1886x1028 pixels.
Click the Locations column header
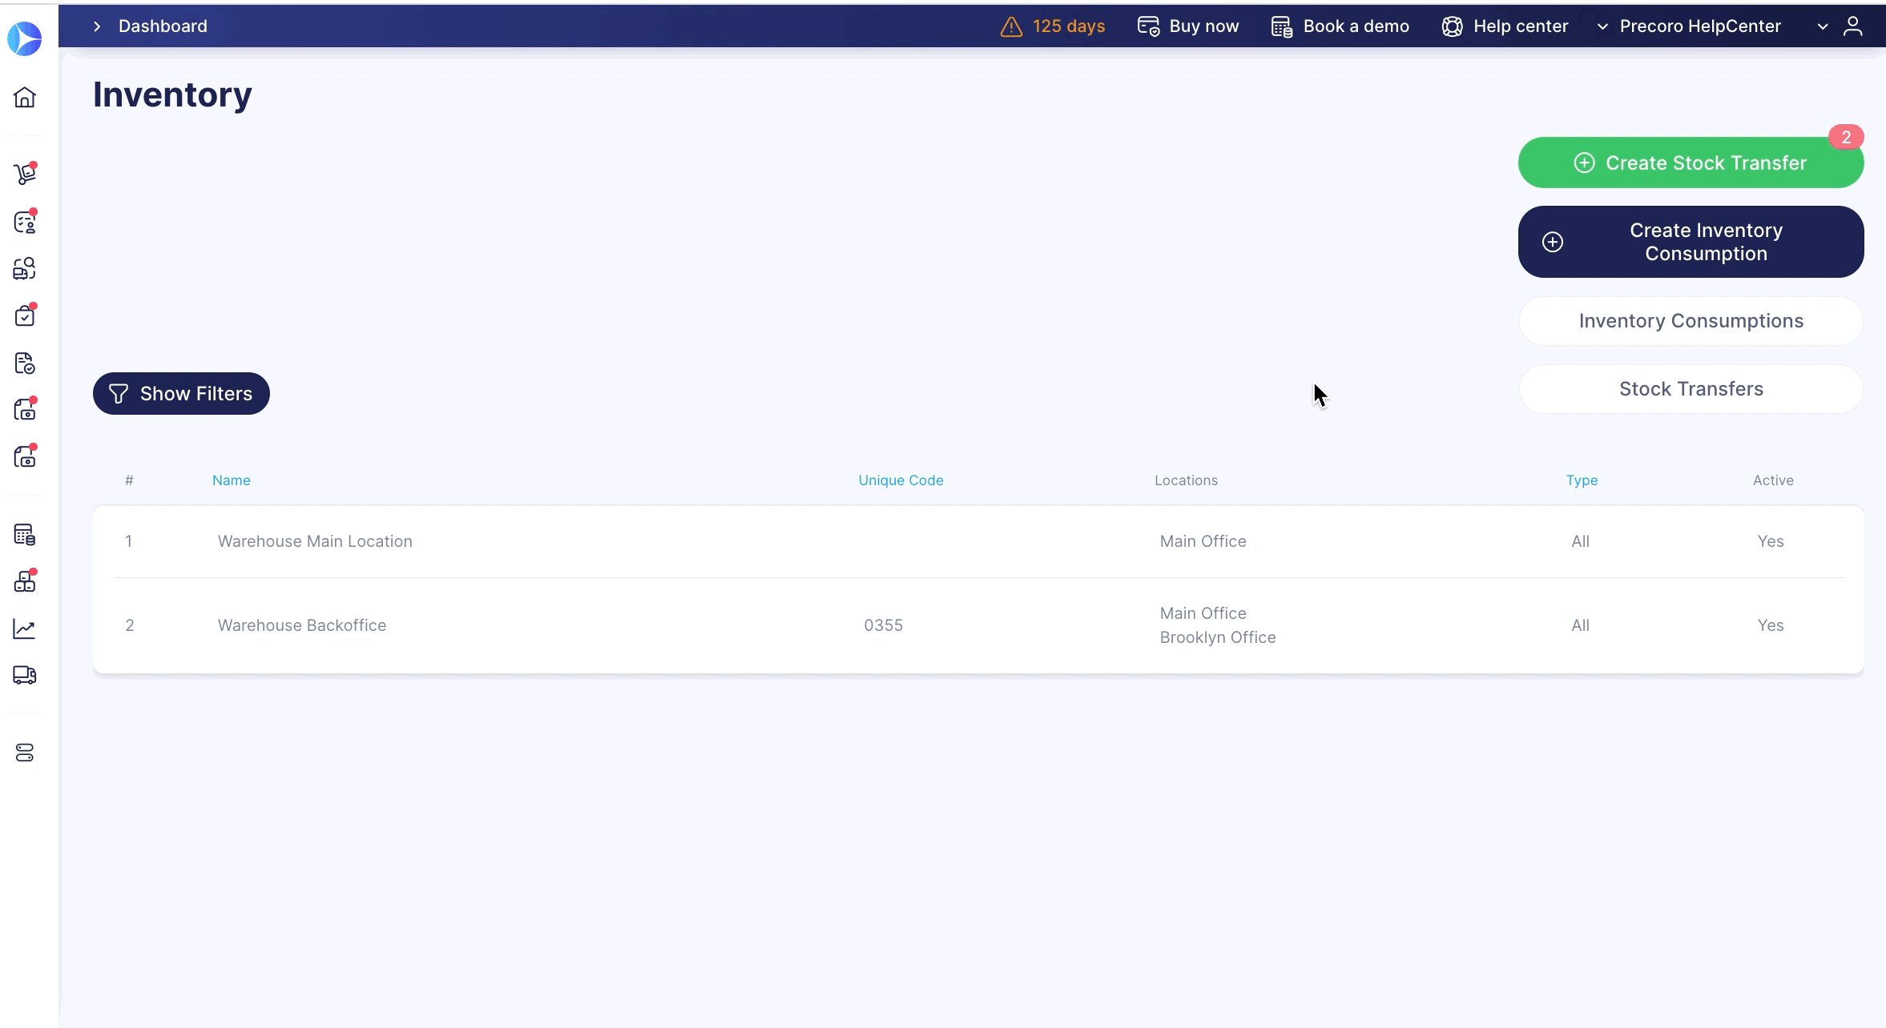coord(1186,480)
